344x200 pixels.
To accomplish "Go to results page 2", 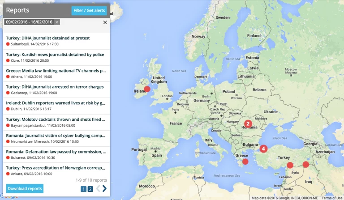I will click(90, 189).
